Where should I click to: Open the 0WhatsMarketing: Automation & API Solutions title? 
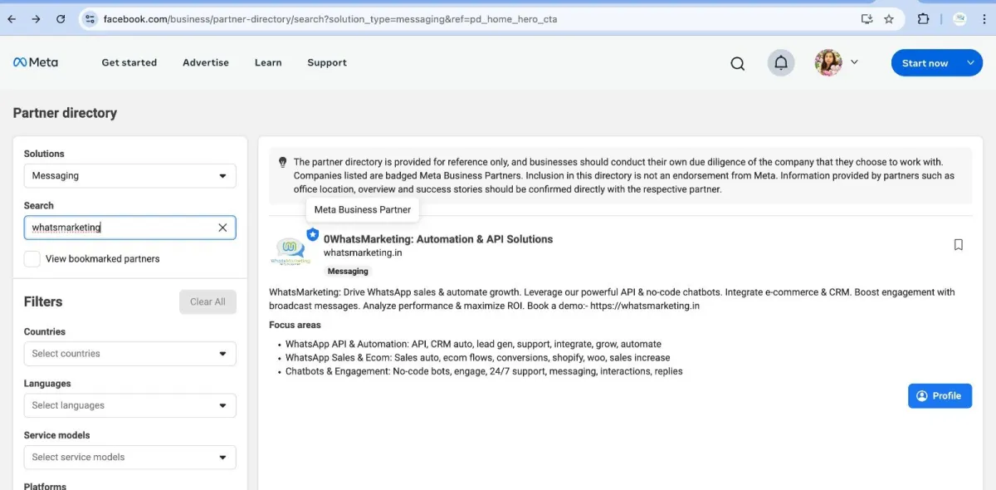click(x=438, y=239)
